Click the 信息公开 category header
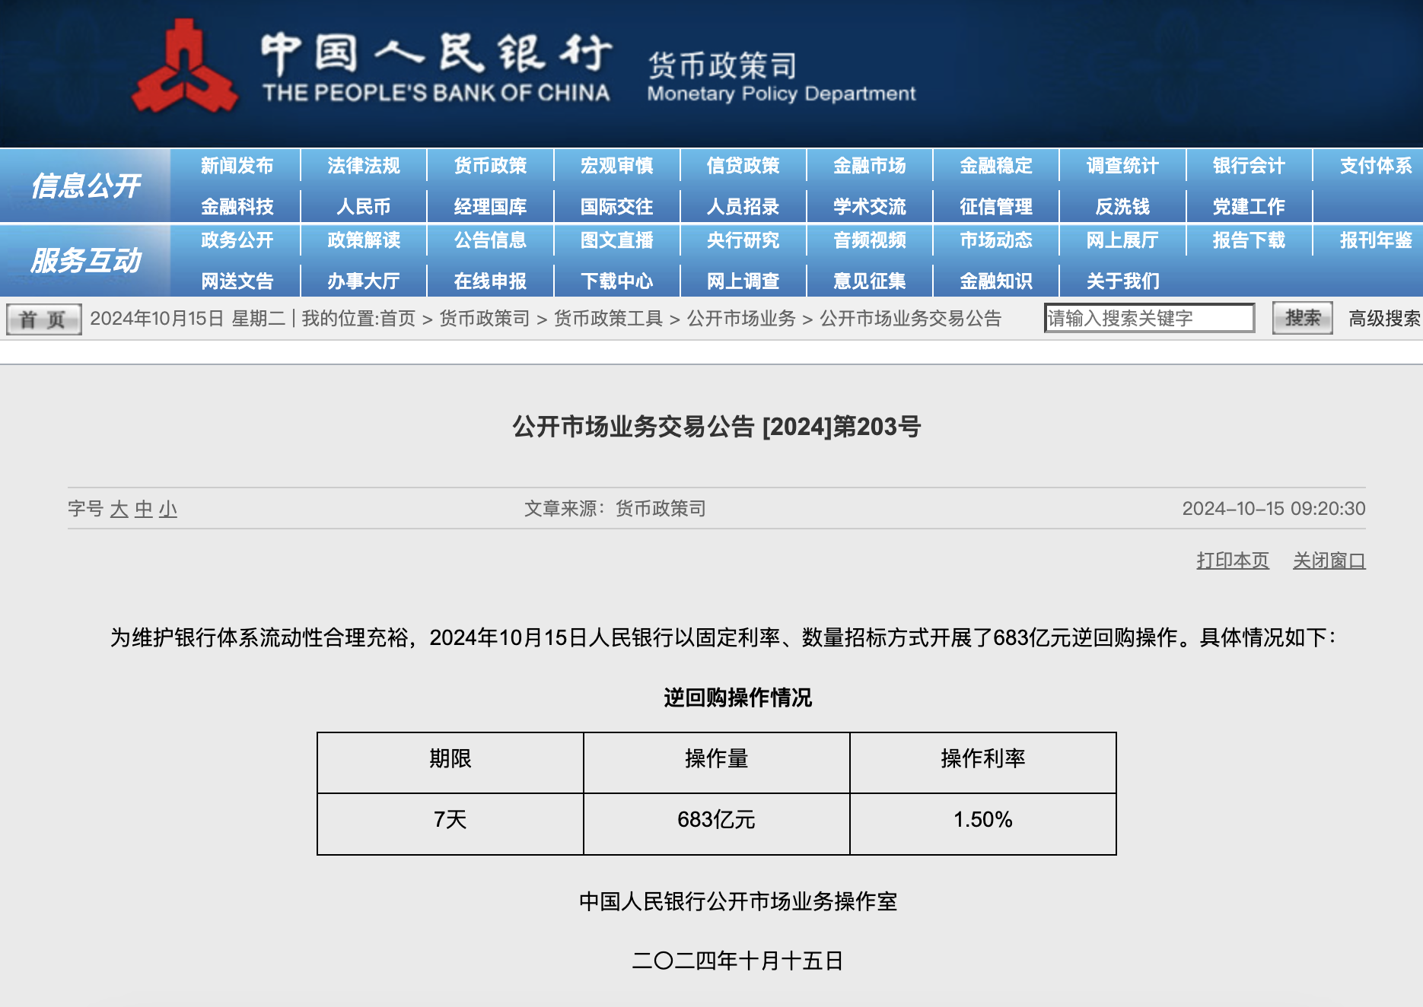The image size is (1423, 1007). click(x=85, y=186)
